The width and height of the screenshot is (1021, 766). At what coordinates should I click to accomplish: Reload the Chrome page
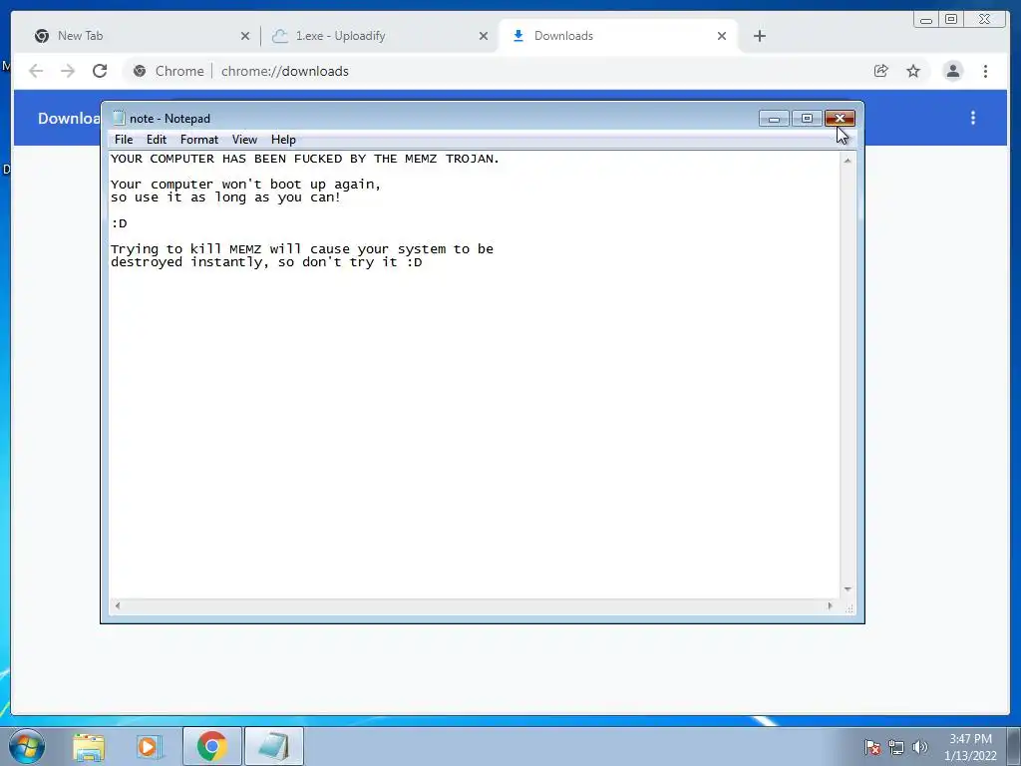click(x=100, y=71)
